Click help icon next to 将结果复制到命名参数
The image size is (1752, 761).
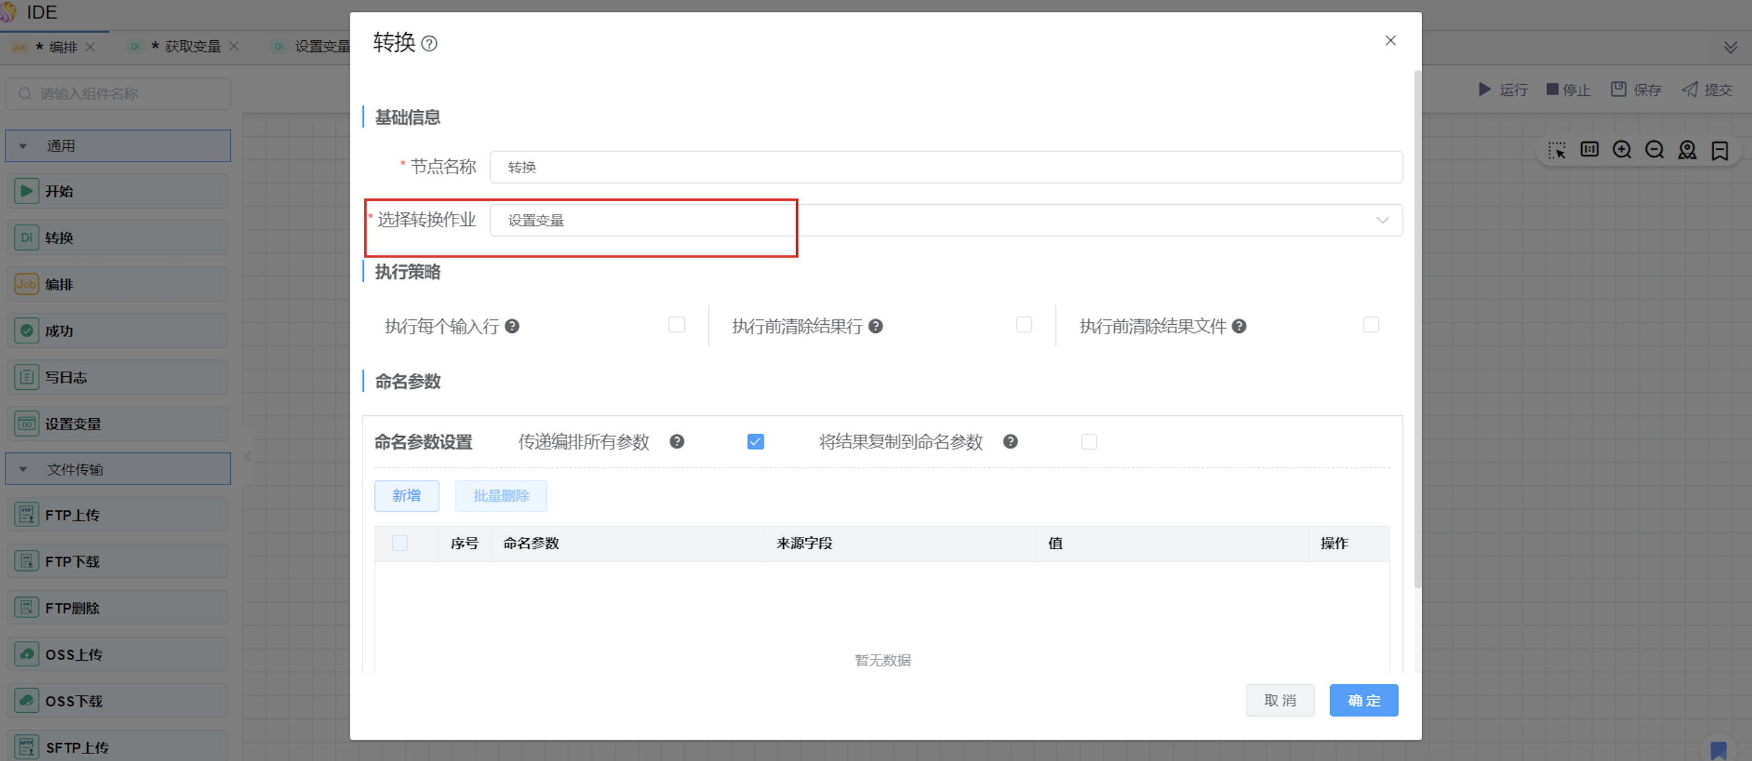pos(1010,442)
